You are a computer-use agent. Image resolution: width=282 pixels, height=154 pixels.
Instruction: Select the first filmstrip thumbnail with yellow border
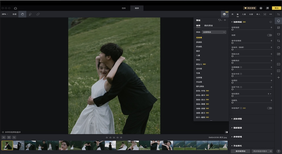point(7,145)
